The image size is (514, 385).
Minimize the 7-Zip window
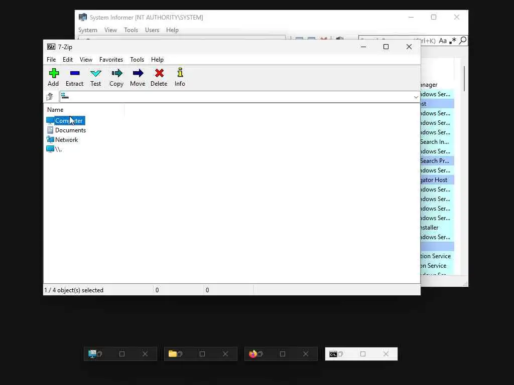(363, 47)
